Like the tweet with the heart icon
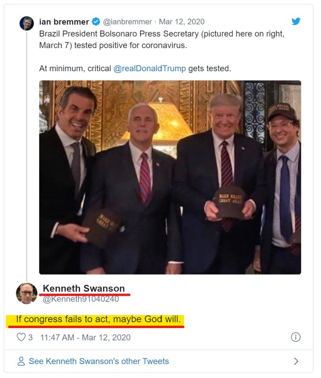The width and height of the screenshot is (321, 378). [x=21, y=337]
